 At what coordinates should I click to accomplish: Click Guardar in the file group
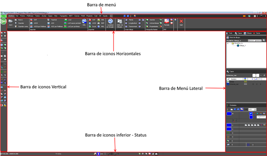click(x=20, y=23)
